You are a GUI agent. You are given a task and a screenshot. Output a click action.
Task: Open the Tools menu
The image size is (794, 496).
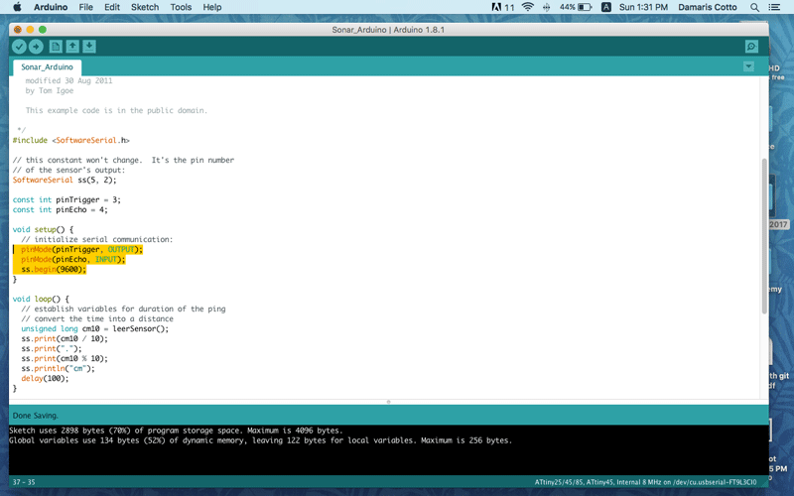coord(181,7)
